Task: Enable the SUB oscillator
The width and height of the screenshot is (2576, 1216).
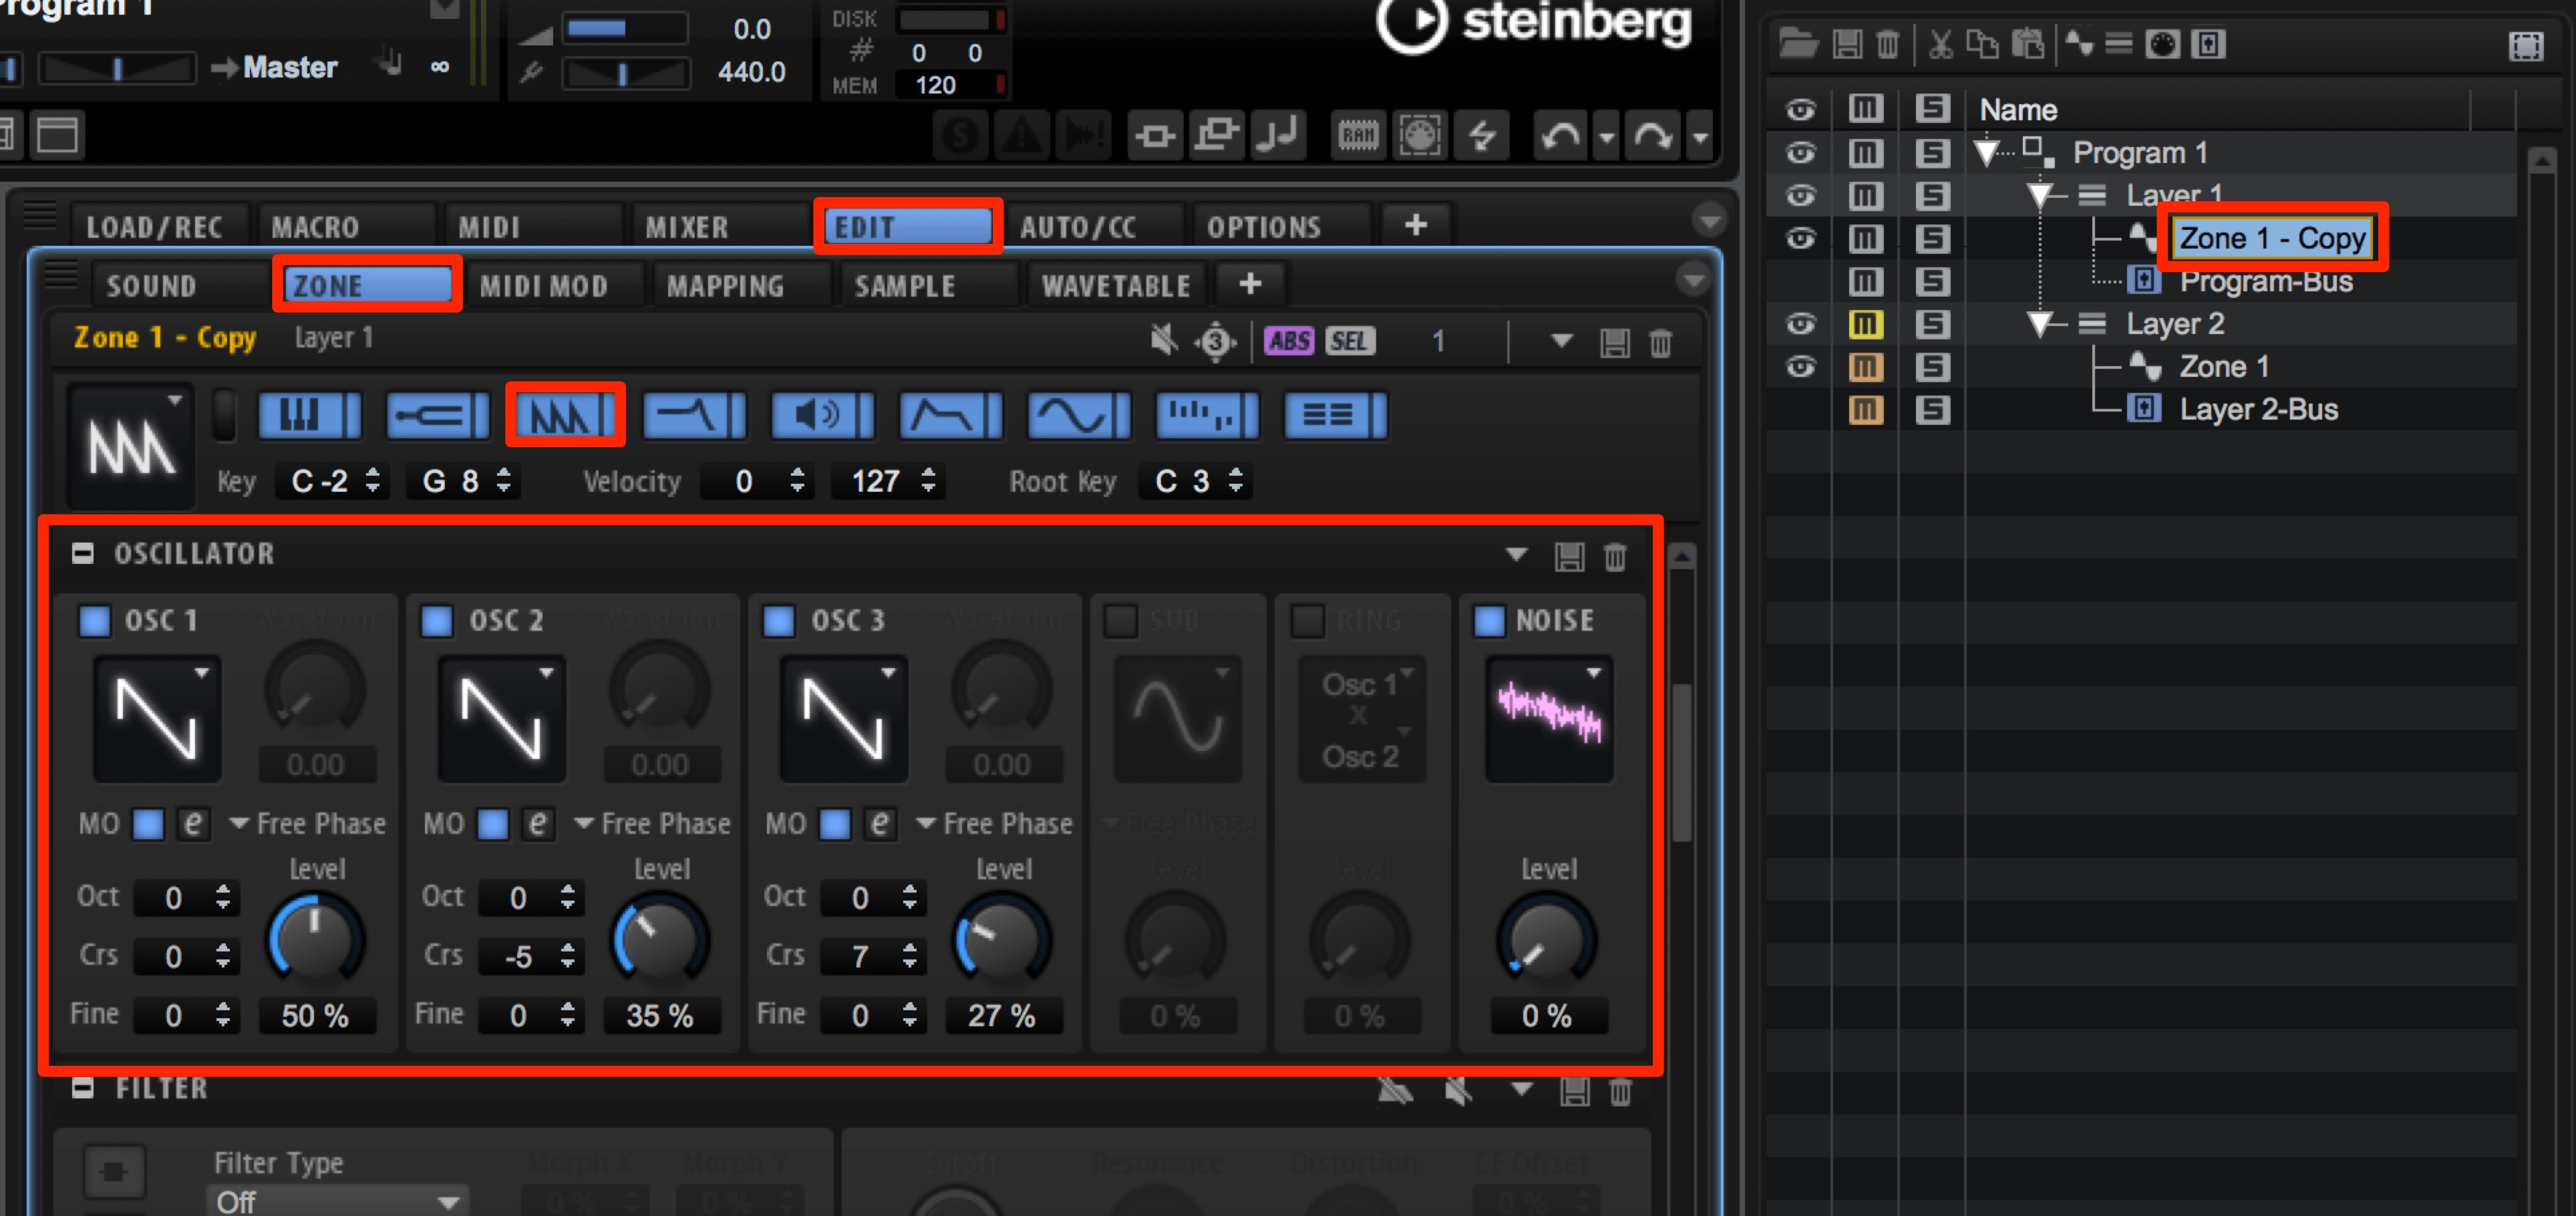Action: [x=1121, y=621]
